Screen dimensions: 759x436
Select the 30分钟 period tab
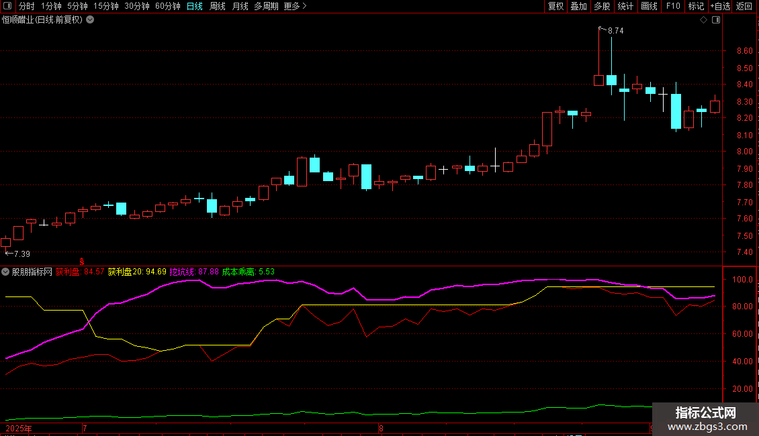[x=137, y=6]
